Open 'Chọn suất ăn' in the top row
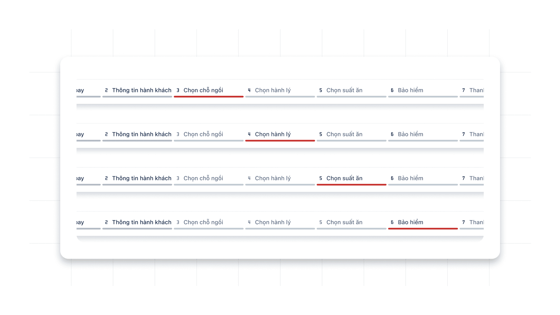The width and height of the screenshot is (560, 315). click(344, 90)
